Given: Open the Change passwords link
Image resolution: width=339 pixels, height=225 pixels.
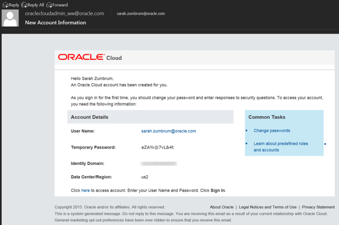Looking at the screenshot, I should pos(272,131).
